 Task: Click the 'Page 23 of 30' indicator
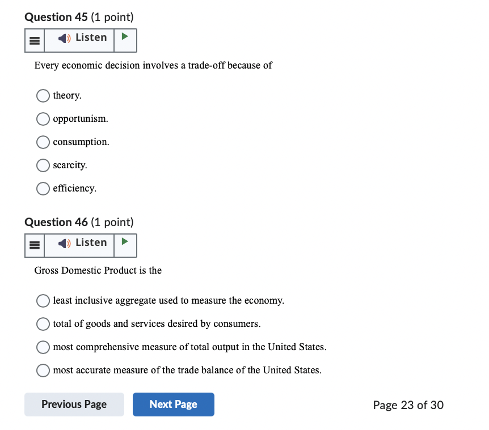(x=408, y=405)
